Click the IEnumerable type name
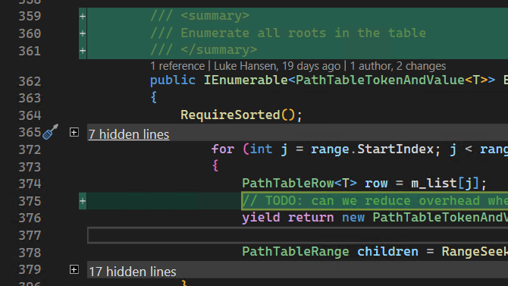508x286 pixels. [x=246, y=80]
